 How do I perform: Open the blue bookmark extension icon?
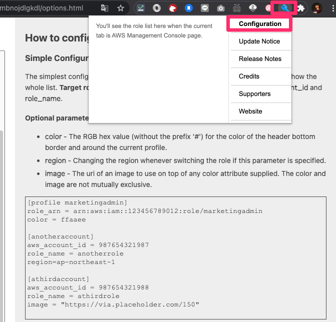click(x=189, y=8)
